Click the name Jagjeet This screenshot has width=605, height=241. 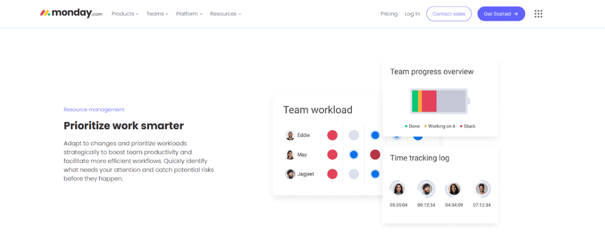[306, 175]
